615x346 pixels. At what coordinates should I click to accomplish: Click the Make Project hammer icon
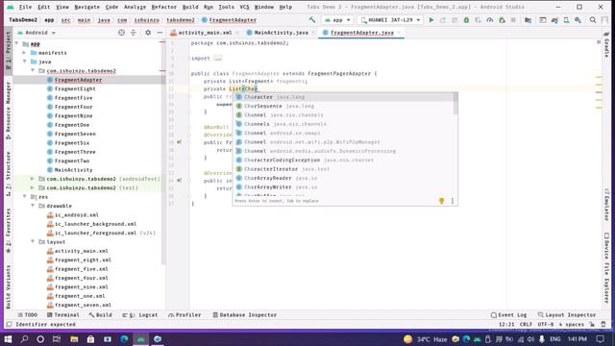click(312, 19)
